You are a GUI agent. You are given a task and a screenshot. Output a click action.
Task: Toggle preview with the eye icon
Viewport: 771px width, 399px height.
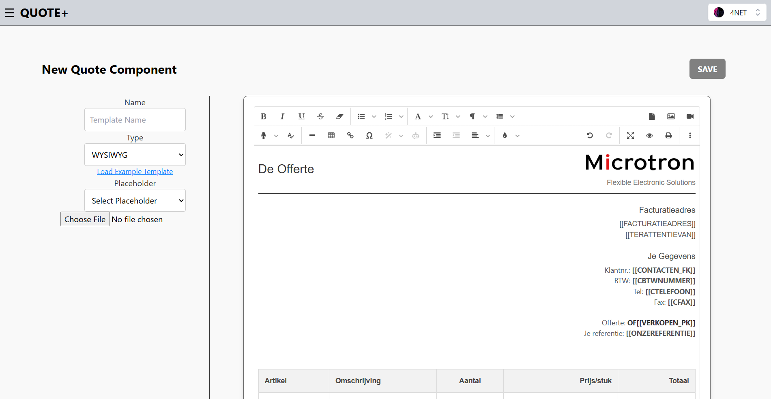(x=649, y=136)
